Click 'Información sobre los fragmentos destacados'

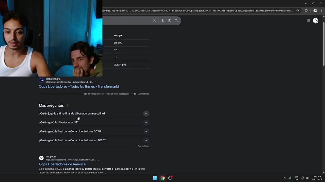point(109,94)
